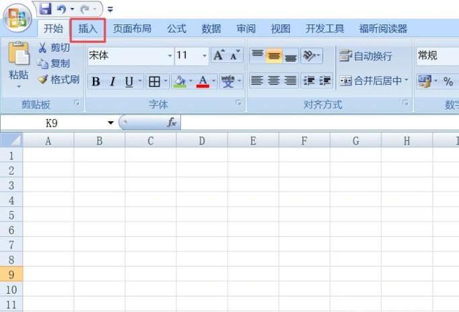Open the Office button menu

tap(17, 18)
